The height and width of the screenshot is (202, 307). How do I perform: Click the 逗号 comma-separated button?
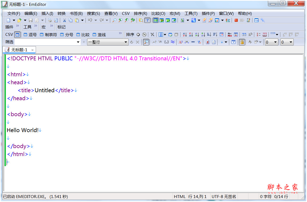tap(30, 35)
